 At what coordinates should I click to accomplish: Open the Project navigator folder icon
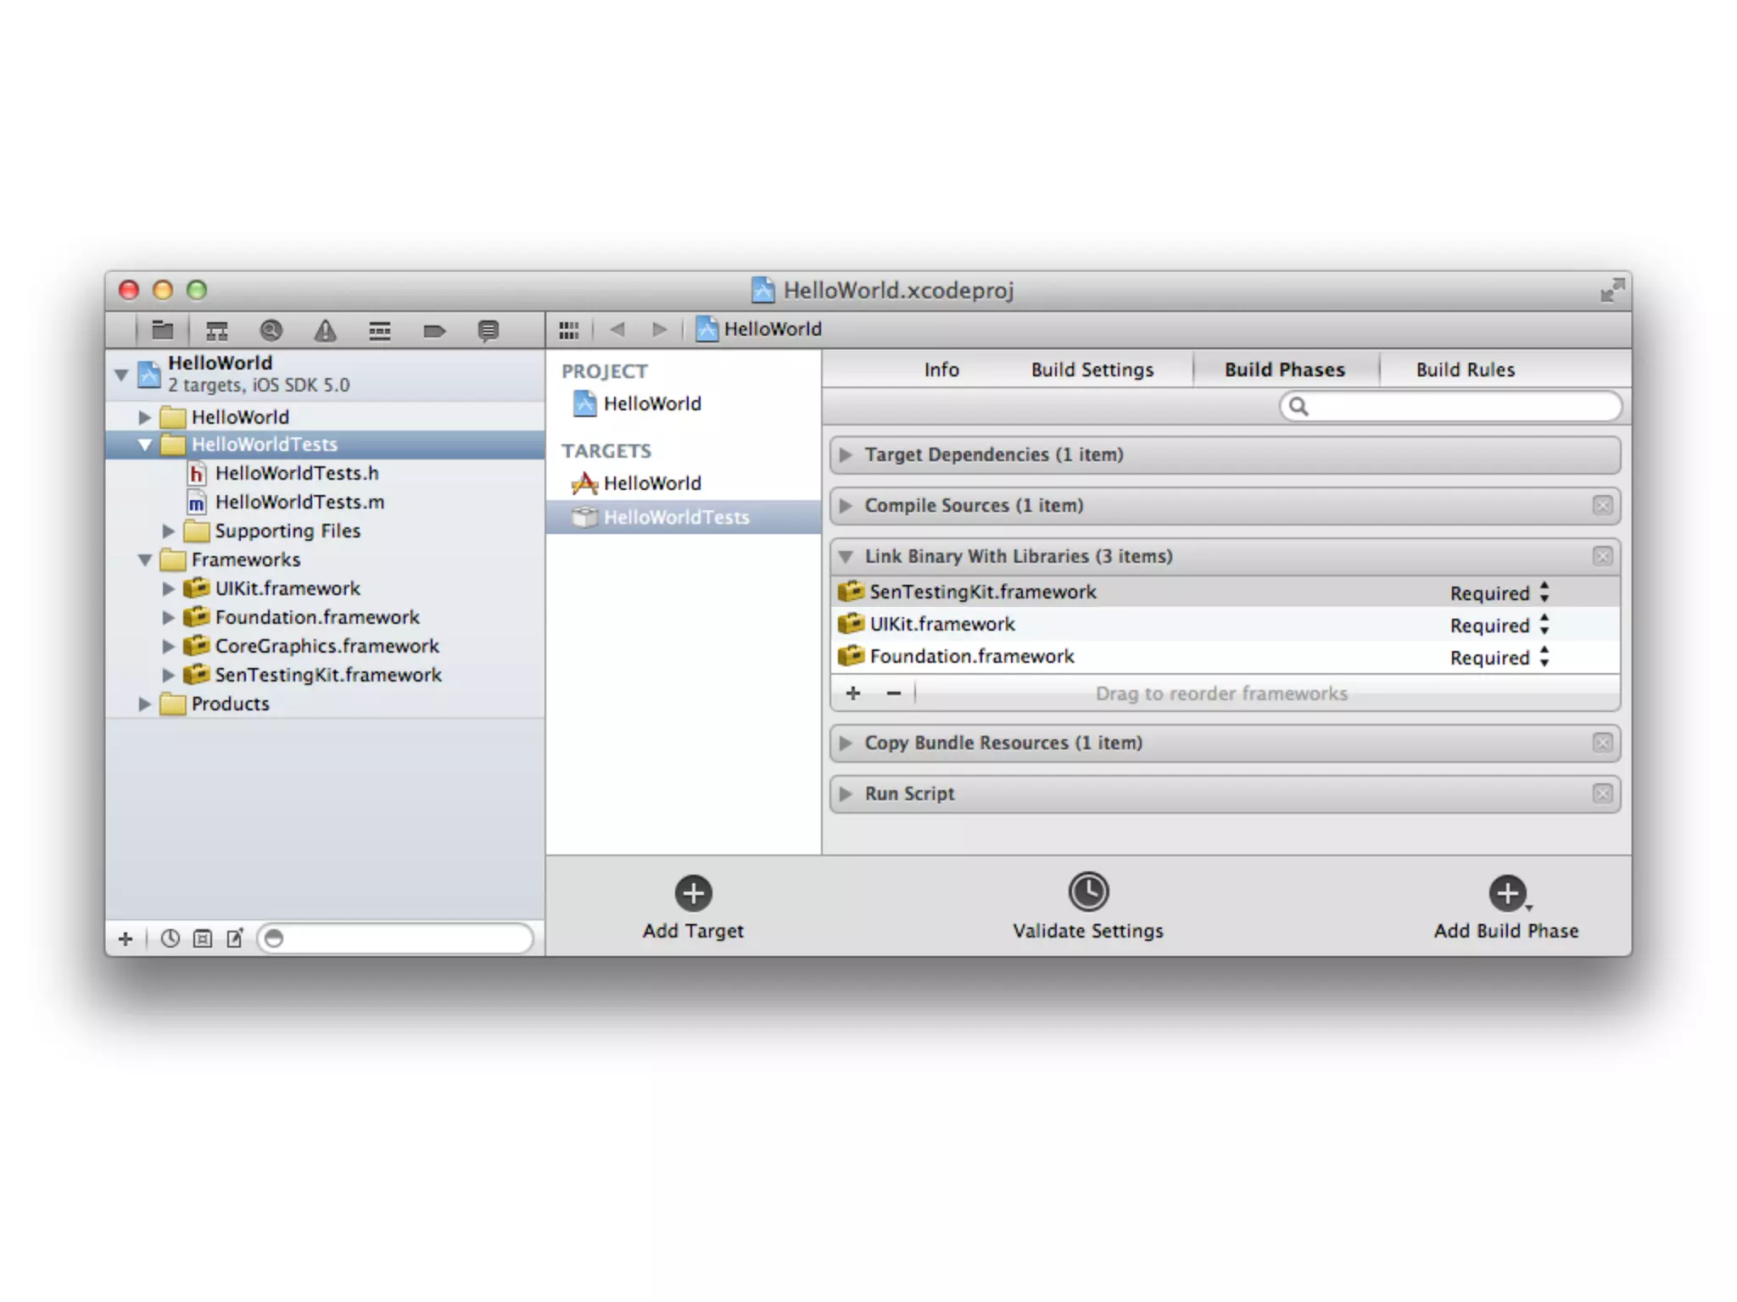click(x=162, y=330)
